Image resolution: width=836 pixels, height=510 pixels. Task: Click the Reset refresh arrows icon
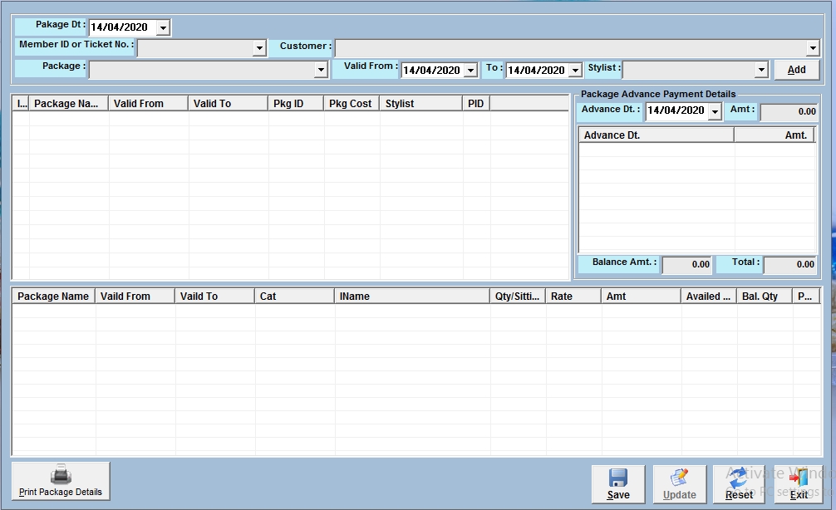click(739, 478)
